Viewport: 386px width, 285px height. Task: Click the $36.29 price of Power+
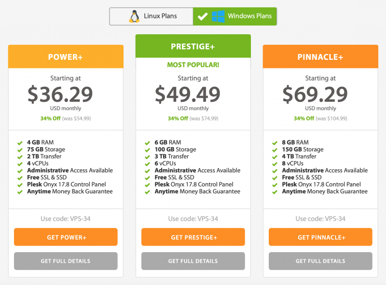60,94
